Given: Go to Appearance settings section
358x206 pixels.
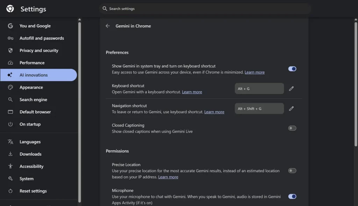Looking at the screenshot, I should point(31,87).
